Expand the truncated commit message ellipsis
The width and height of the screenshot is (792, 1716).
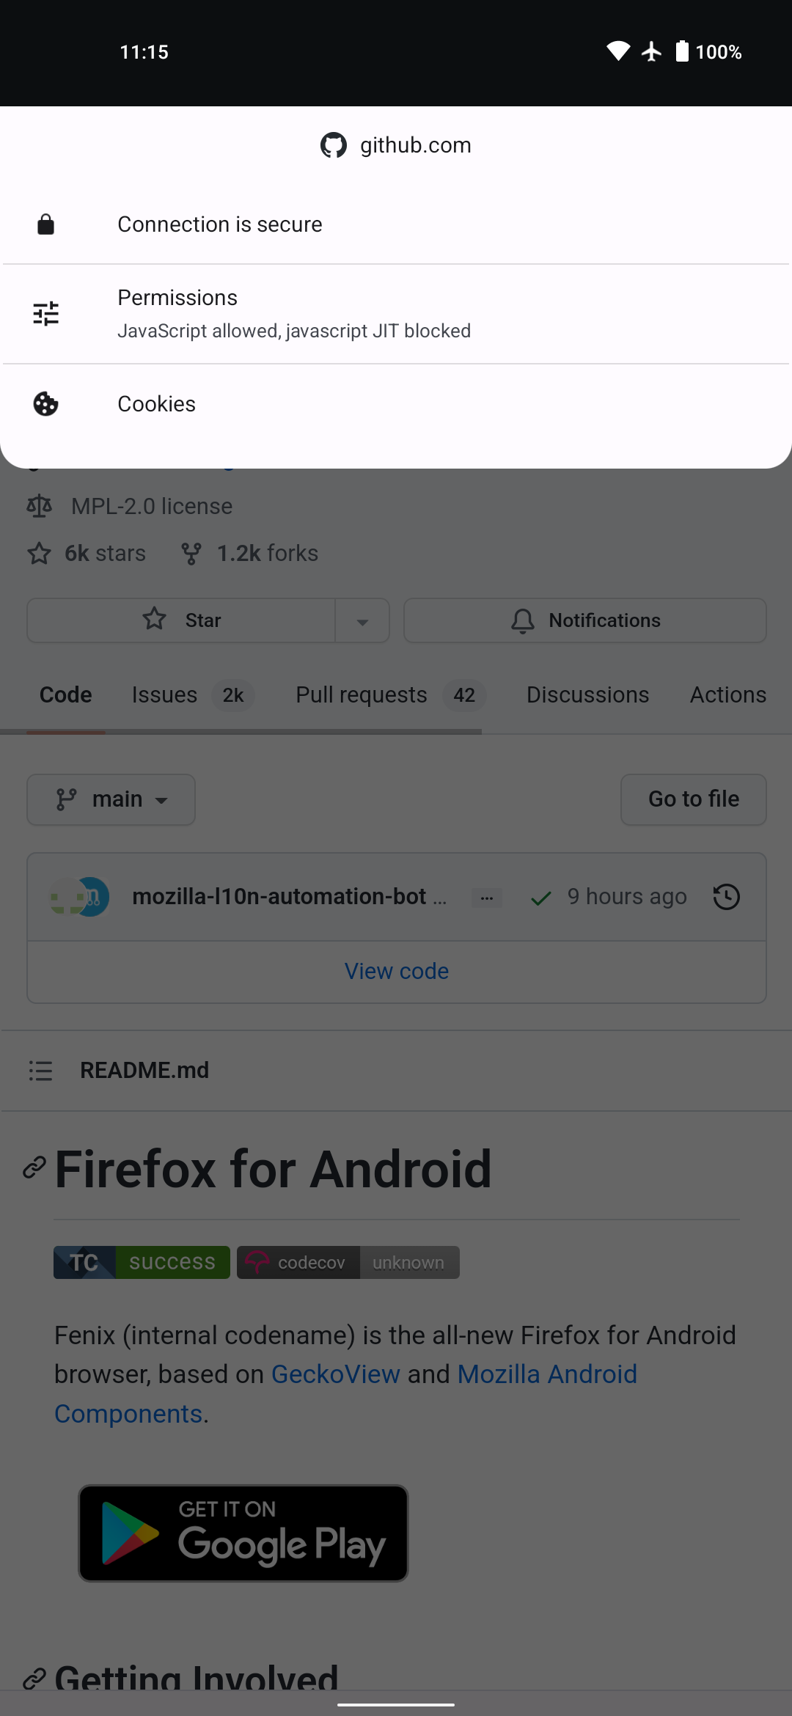486,896
